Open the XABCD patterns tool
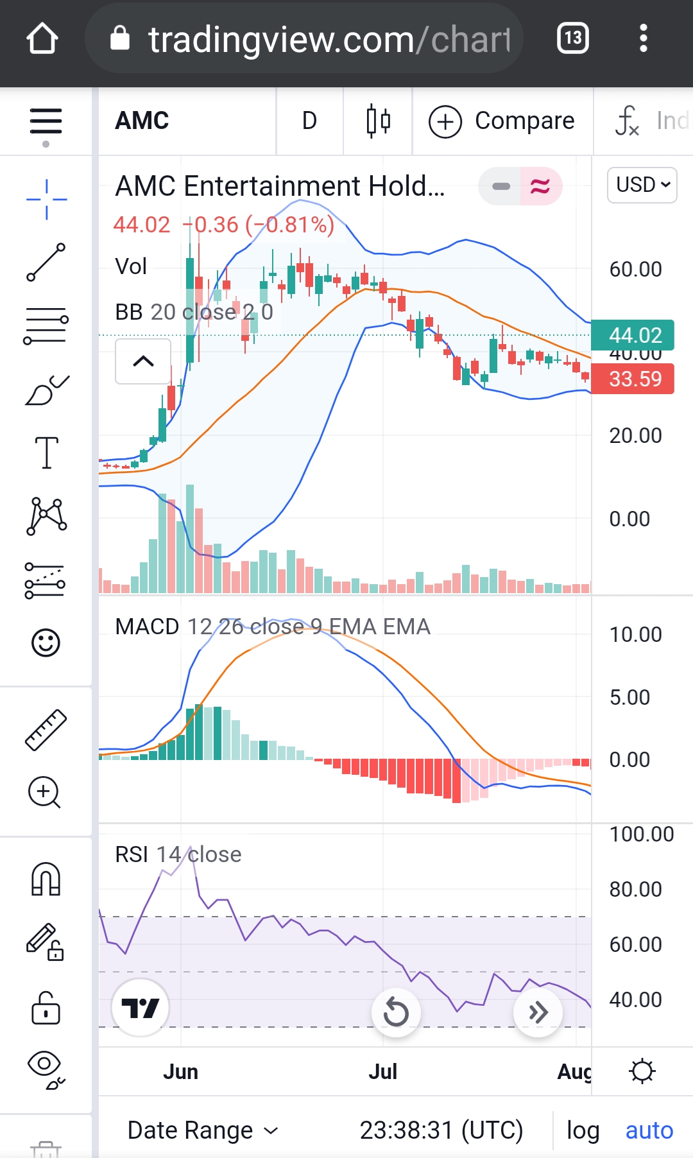Viewport: 693px width, 1158px height. [x=46, y=516]
